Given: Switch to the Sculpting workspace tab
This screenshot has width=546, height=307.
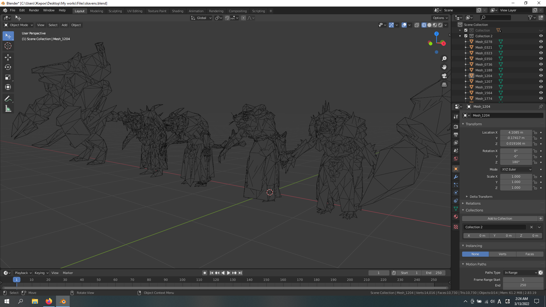Looking at the screenshot, I should (x=115, y=11).
